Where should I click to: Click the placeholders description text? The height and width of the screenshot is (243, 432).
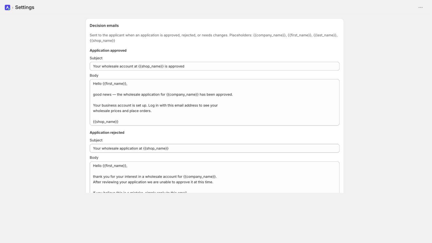(214, 38)
